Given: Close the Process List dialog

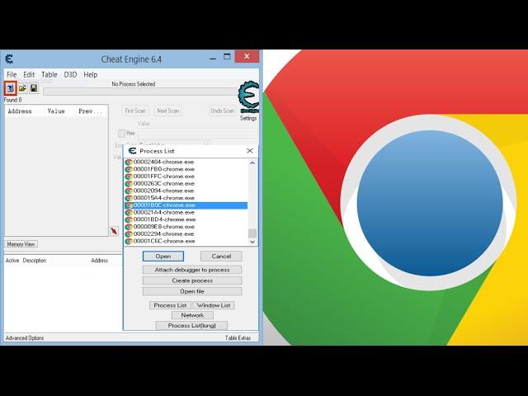Looking at the screenshot, I should [249, 151].
